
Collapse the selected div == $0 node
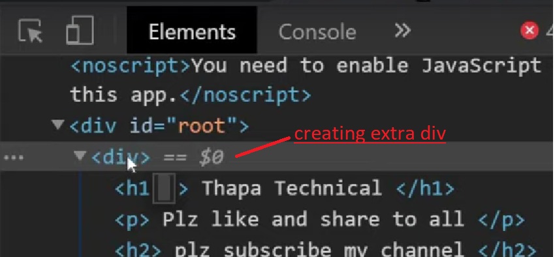(x=80, y=155)
